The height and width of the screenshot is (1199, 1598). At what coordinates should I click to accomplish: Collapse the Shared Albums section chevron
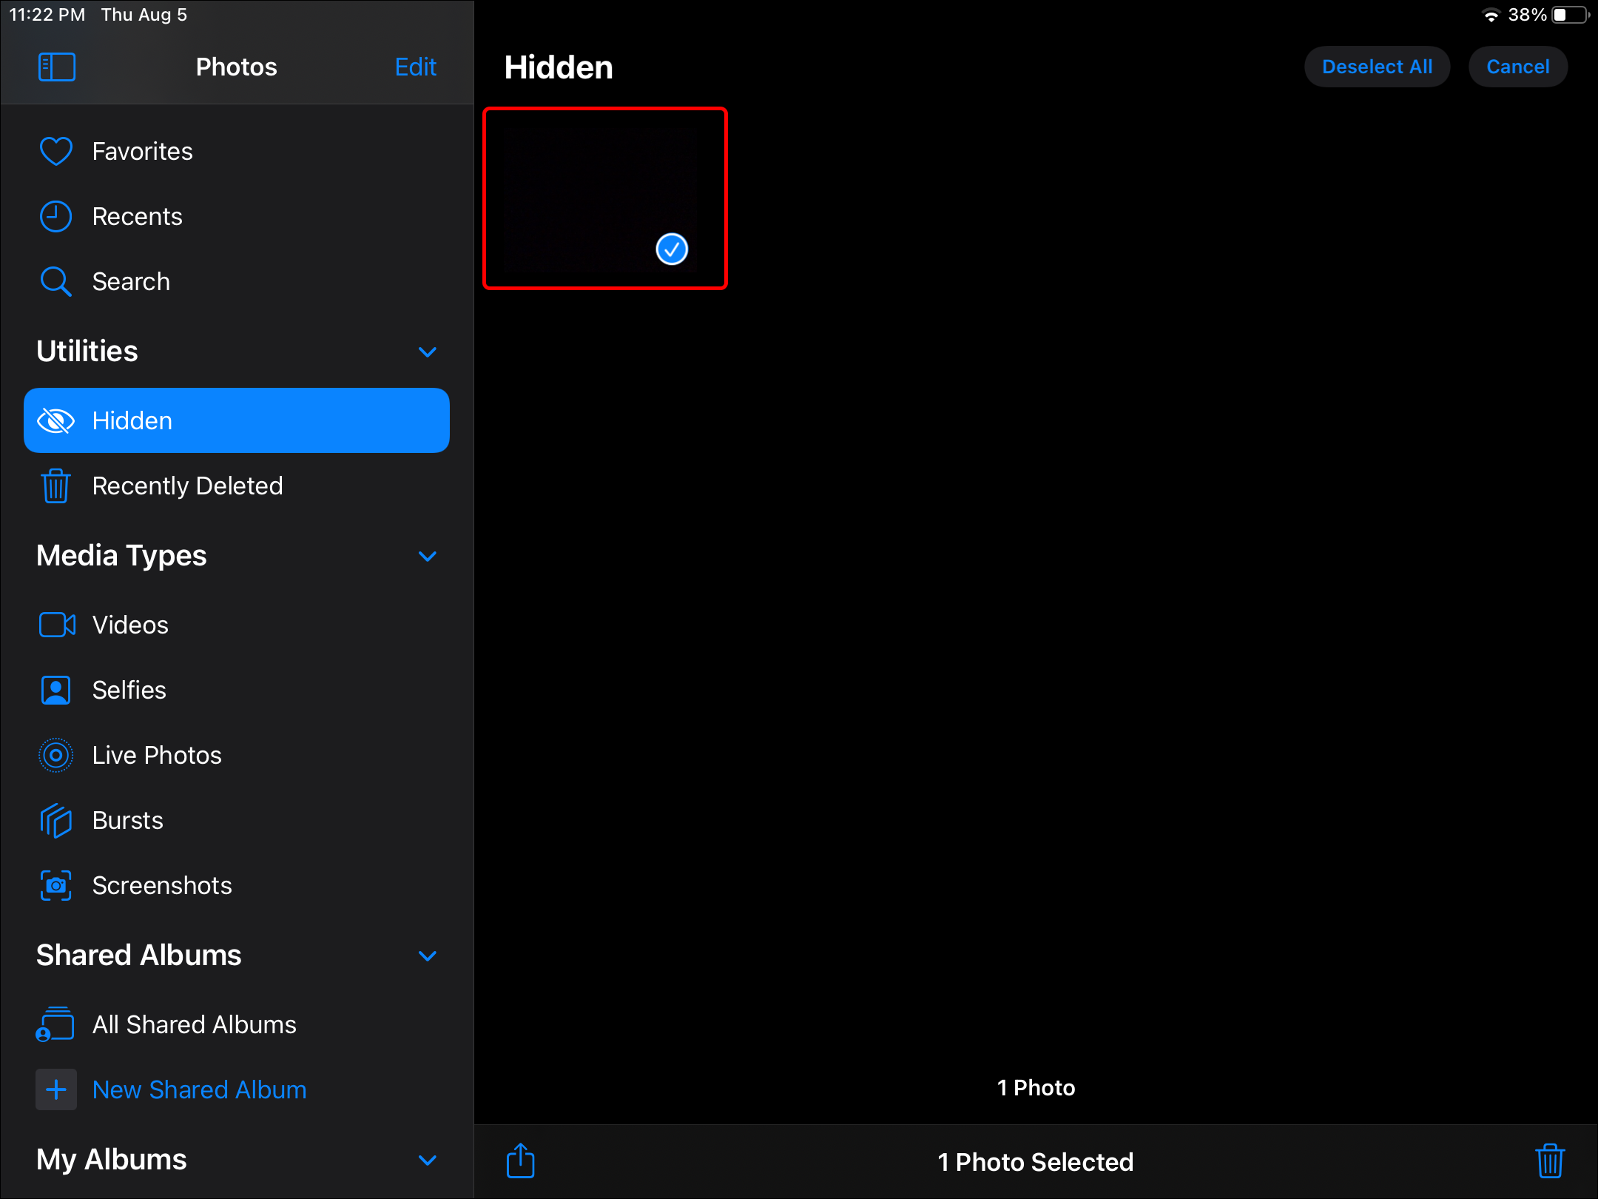(428, 955)
